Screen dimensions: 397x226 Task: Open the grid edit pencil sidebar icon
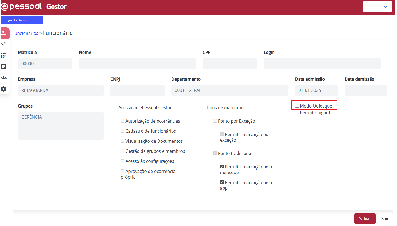click(4, 55)
